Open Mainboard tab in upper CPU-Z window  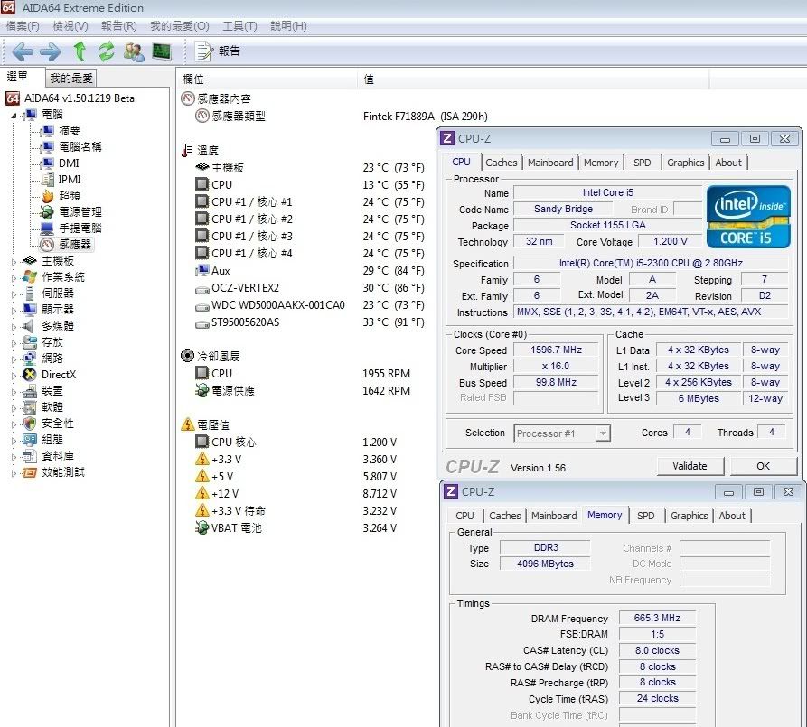pos(550,163)
